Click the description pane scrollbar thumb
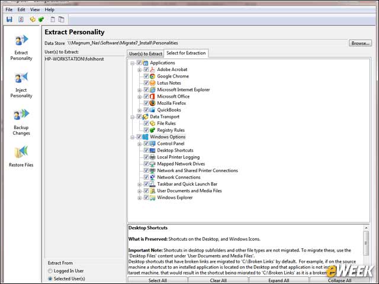 point(366,243)
